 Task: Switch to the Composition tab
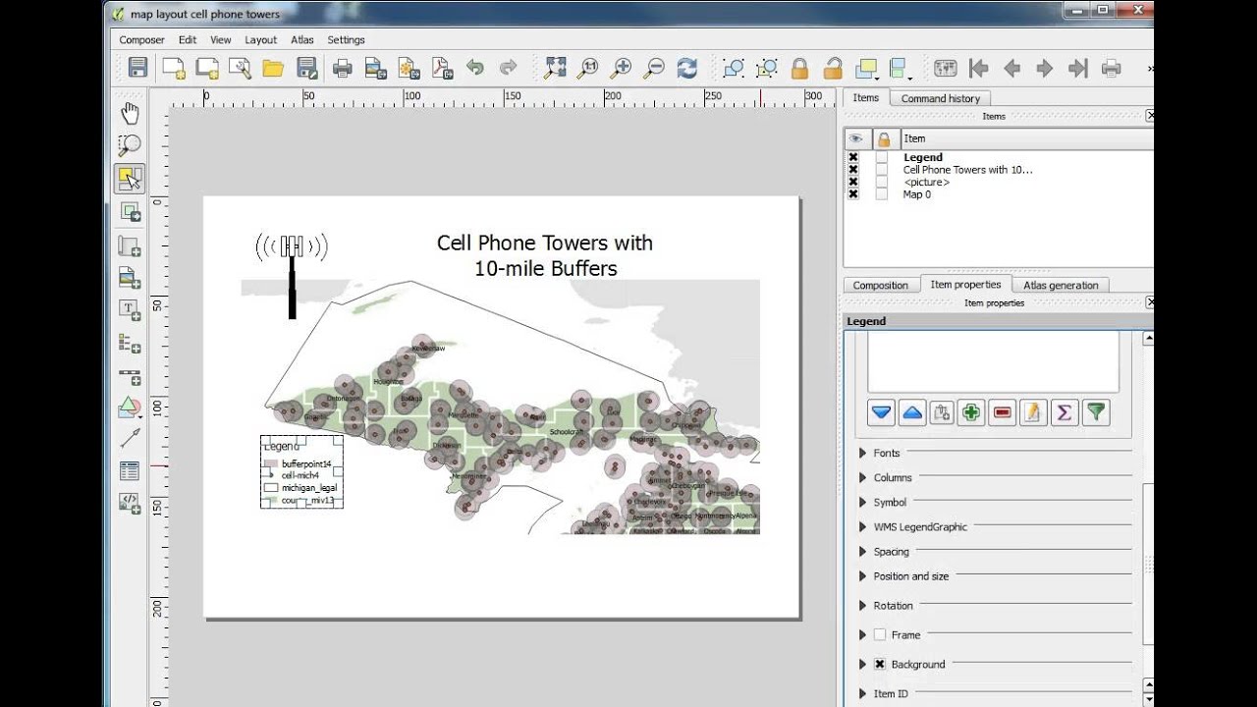coord(880,285)
